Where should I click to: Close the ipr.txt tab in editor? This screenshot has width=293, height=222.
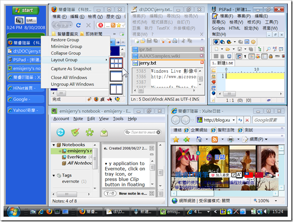(x=202, y=49)
